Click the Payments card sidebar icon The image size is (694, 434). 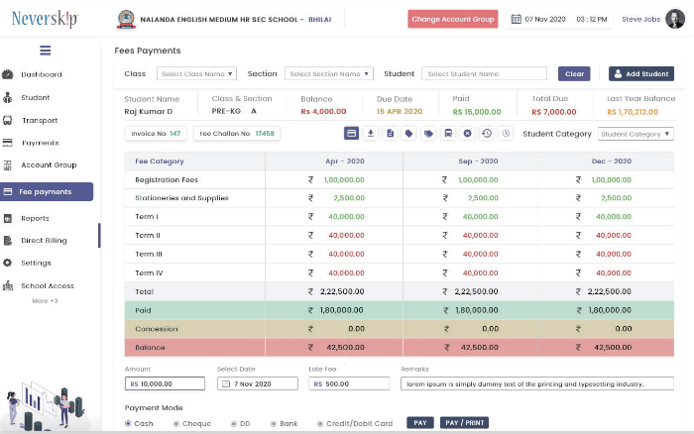[x=8, y=143]
